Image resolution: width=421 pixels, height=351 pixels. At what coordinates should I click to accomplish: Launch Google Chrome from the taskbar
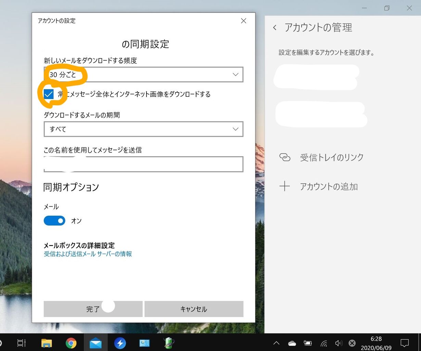[x=71, y=342]
